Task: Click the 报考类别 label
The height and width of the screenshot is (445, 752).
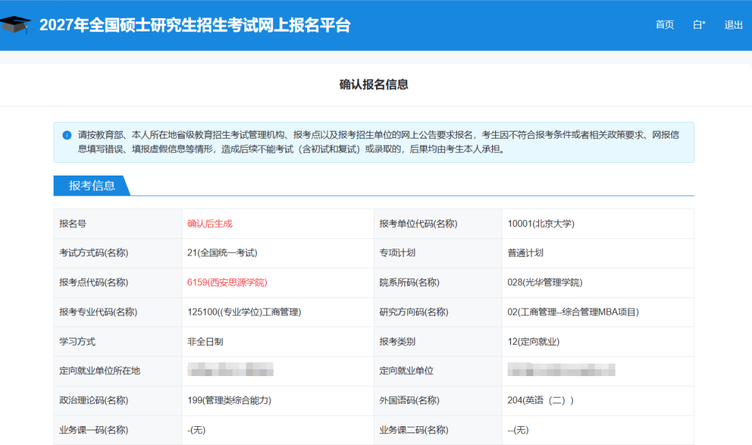Action: pyautogui.click(x=397, y=342)
